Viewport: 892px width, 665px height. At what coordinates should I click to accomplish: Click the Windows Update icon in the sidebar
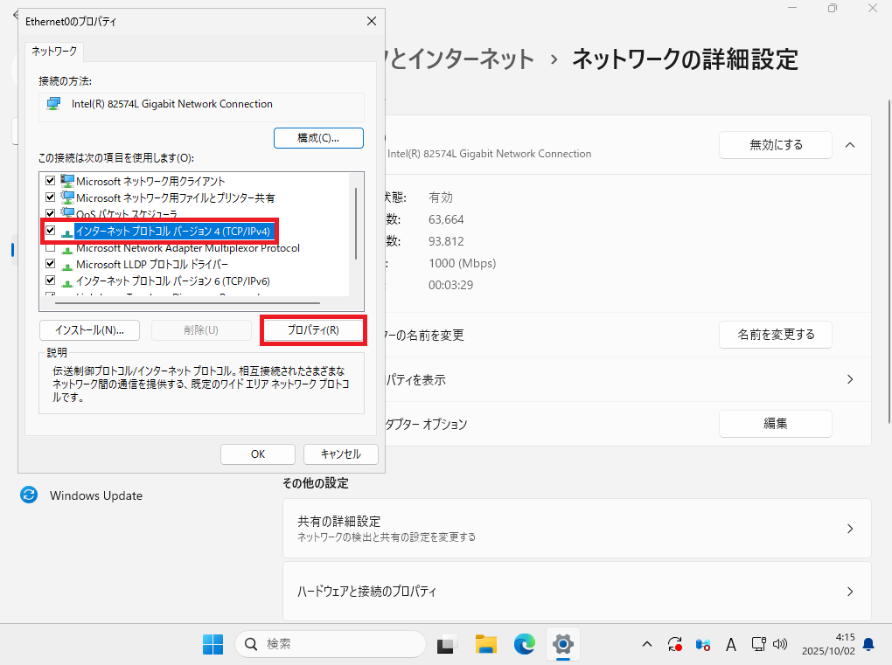pyautogui.click(x=29, y=495)
